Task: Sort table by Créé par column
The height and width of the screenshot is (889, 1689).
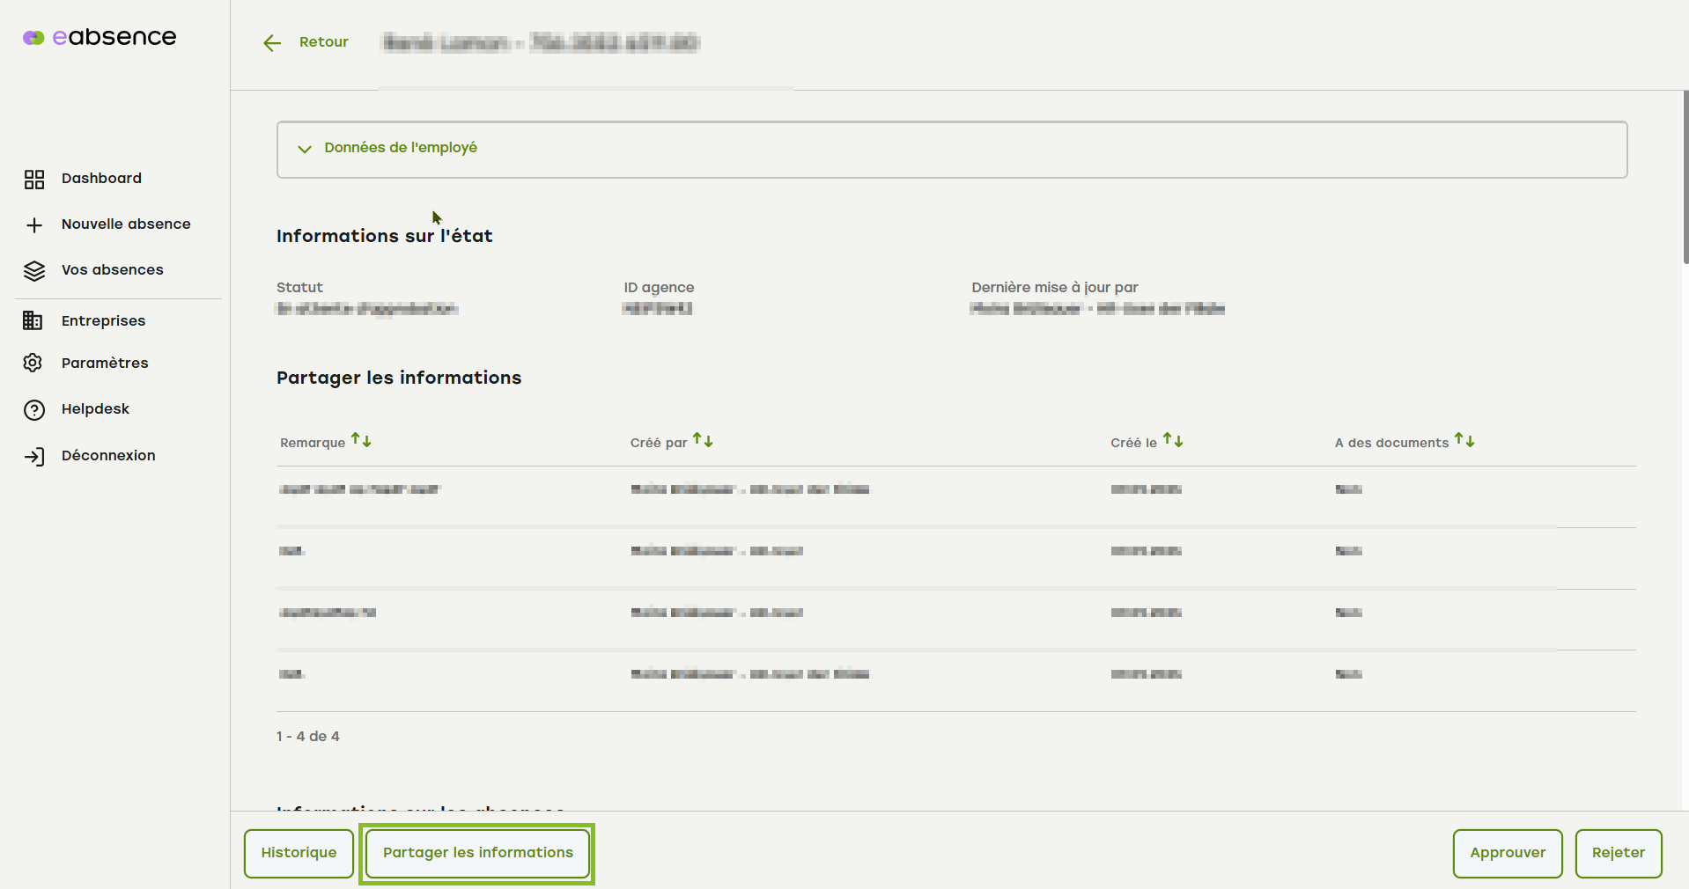Action: (703, 440)
